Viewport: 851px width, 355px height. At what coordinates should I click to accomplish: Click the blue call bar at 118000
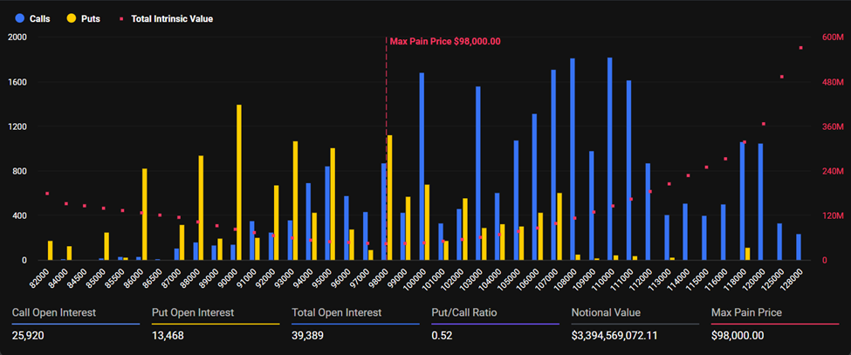(x=742, y=201)
